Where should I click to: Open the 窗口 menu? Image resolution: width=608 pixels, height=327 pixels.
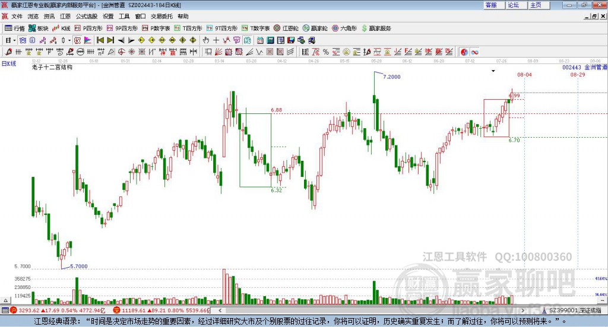(x=140, y=16)
